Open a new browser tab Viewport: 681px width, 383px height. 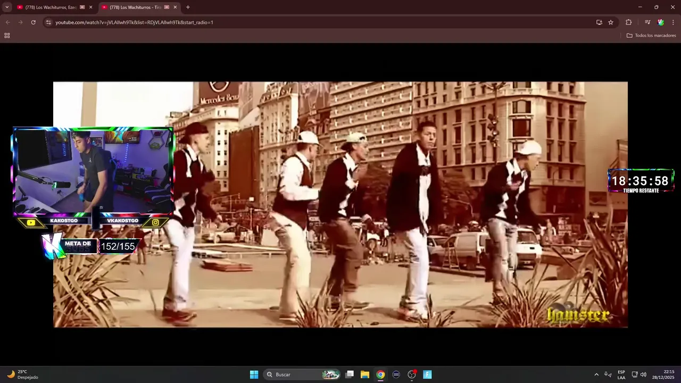pyautogui.click(x=188, y=7)
